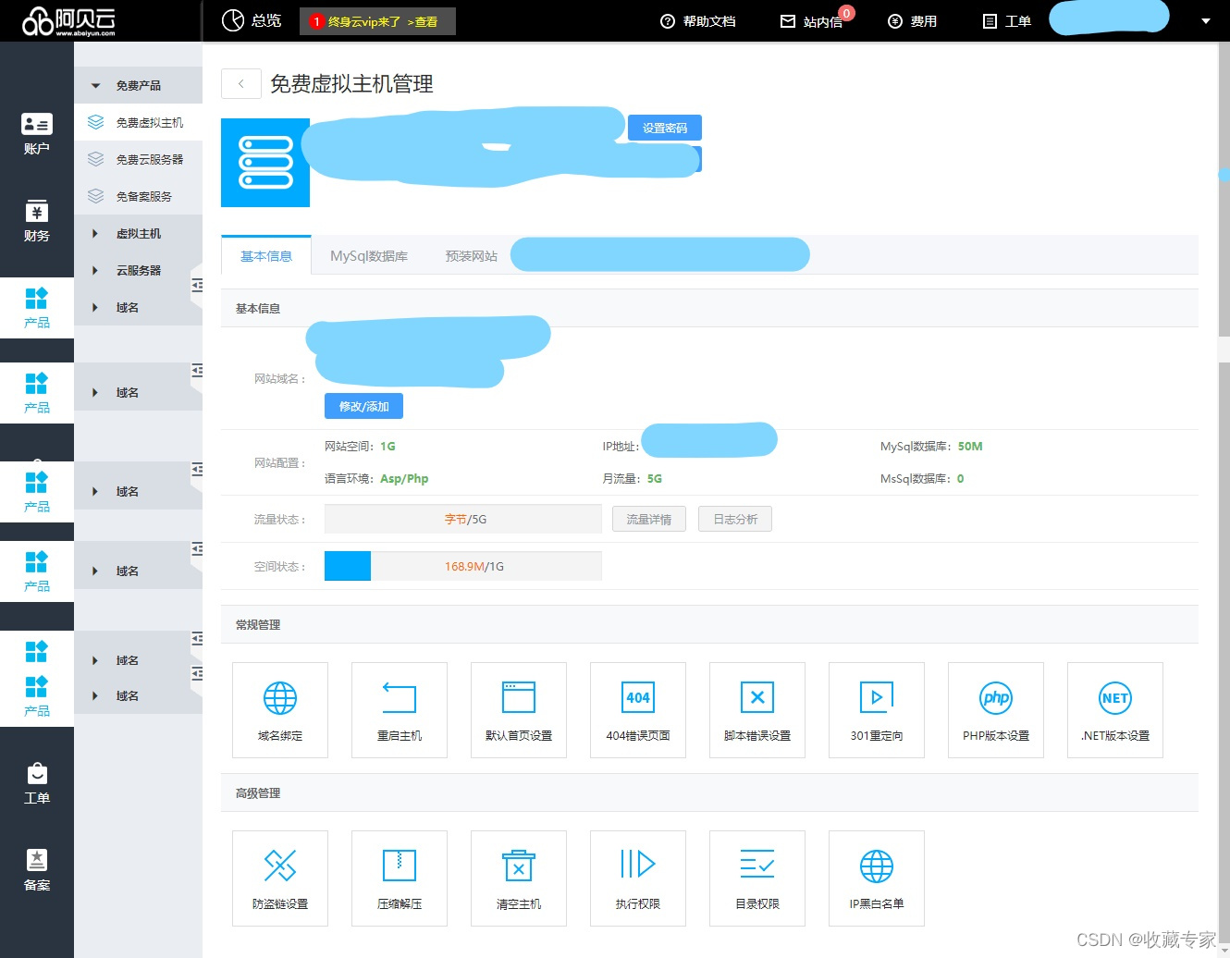Click the 设置密码 button
1230x958 pixels.
665,128
